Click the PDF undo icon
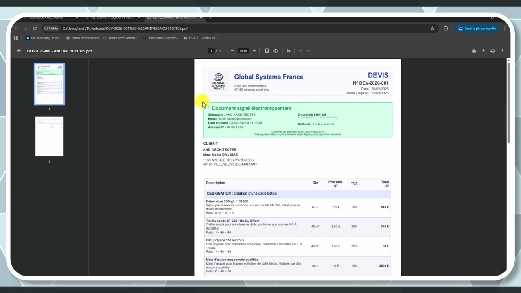This screenshot has width=521, height=293. (300, 51)
